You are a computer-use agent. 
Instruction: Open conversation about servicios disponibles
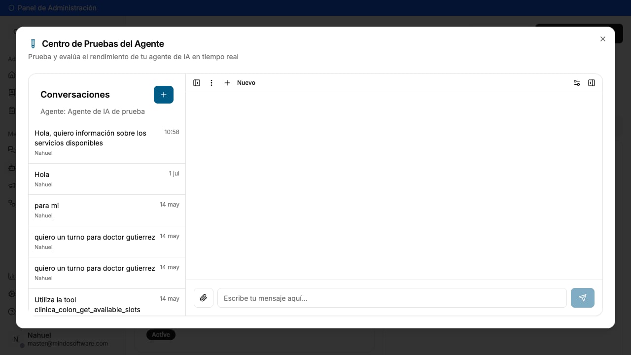click(107, 143)
